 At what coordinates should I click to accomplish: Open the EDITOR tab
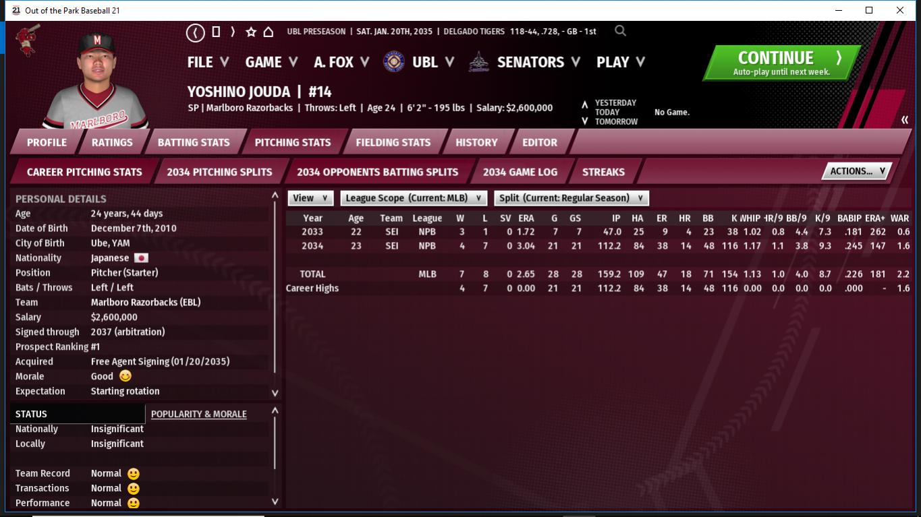[x=540, y=142]
